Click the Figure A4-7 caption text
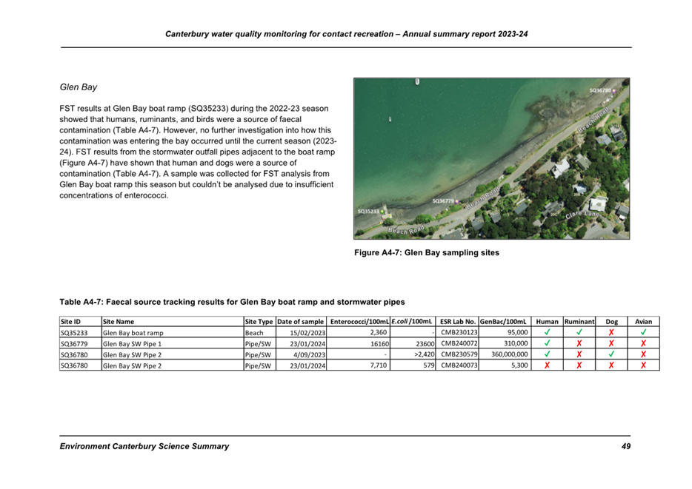Viewport: 692px width, 489px height. 426,253
